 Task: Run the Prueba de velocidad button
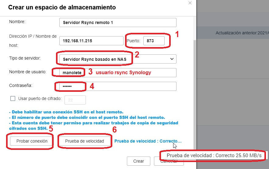[84, 141]
